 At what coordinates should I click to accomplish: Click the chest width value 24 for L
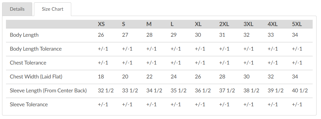[174, 77]
